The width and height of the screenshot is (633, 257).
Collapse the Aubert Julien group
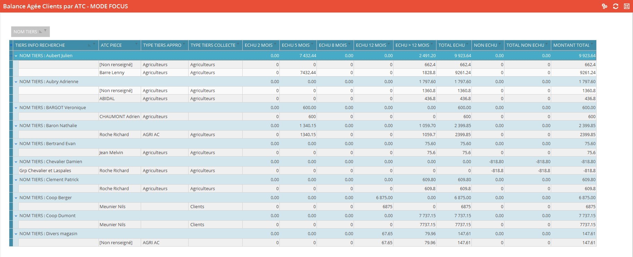(16, 56)
